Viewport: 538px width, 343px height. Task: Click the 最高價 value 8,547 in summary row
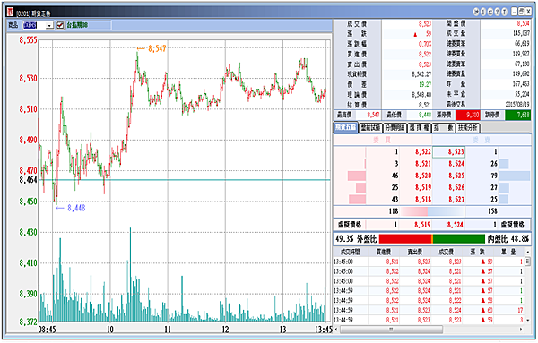(x=373, y=115)
